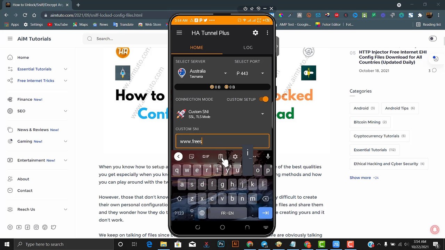Click the Custom SNI text field
This screenshot has height=250, width=445.
pyautogui.click(x=222, y=141)
